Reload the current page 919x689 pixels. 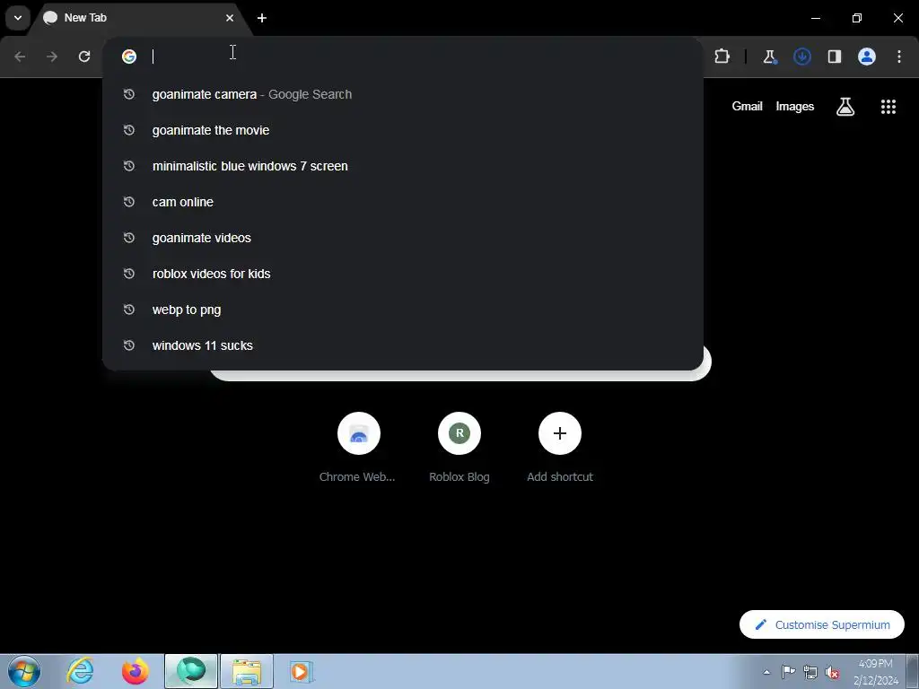pos(84,57)
